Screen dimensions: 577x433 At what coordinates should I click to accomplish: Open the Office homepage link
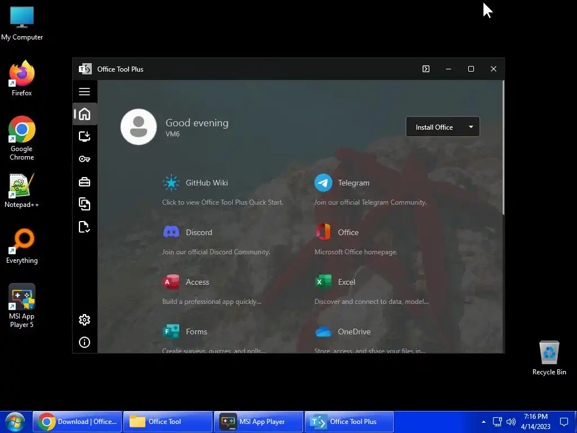click(348, 232)
